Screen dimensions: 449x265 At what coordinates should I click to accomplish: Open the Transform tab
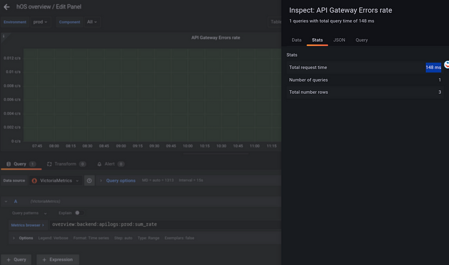point(66,164)
